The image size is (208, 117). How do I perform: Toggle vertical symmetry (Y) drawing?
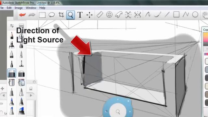(x=137, y=15)
